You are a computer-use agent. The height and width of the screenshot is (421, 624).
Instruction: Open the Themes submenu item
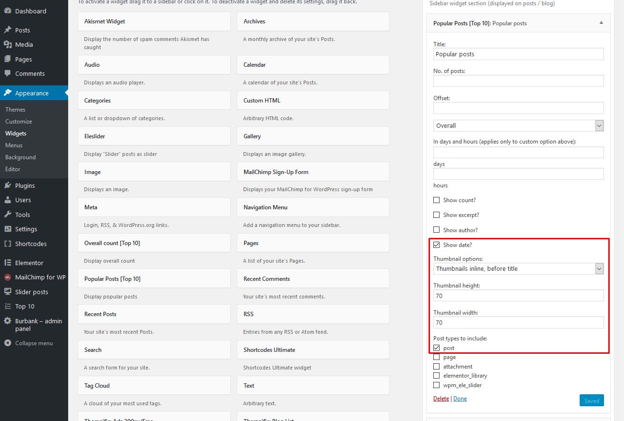[x=15, y=110]
